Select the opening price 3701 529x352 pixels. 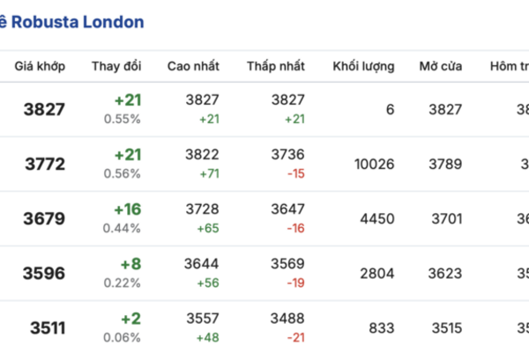(445, 218)
